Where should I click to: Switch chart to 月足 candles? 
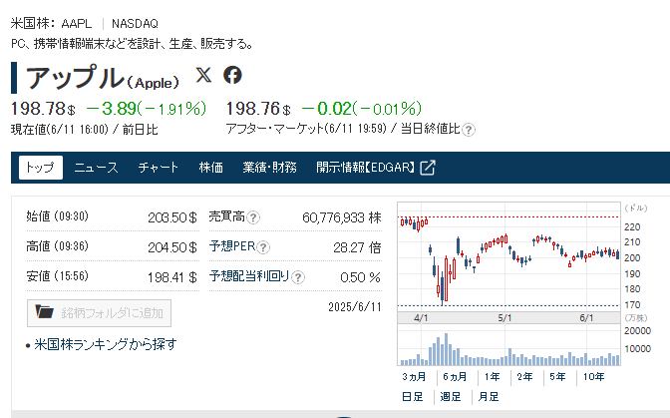pyautogui.click(x=489, y=397)
